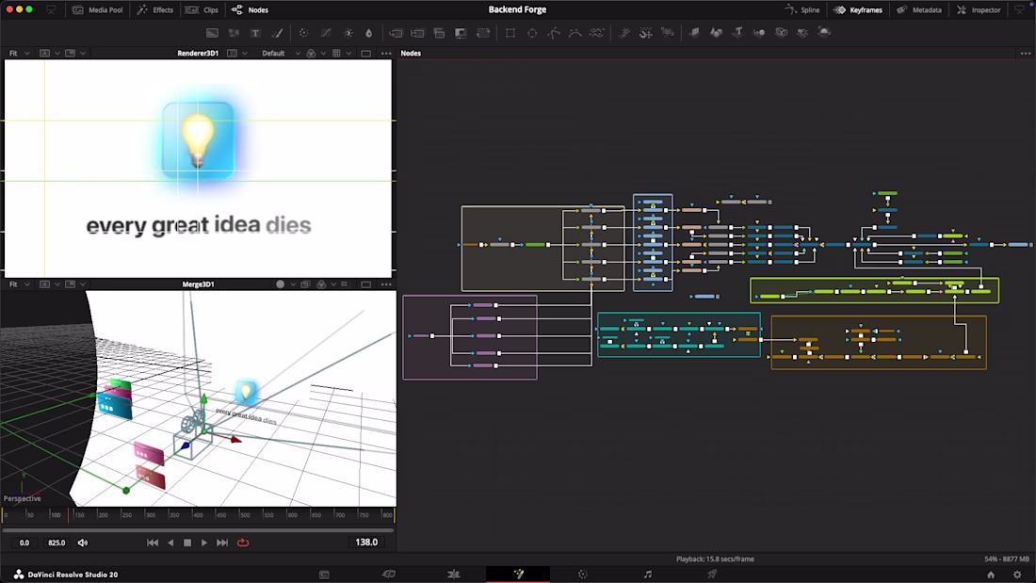Toggle the Spline editor panel

[802, 10]
